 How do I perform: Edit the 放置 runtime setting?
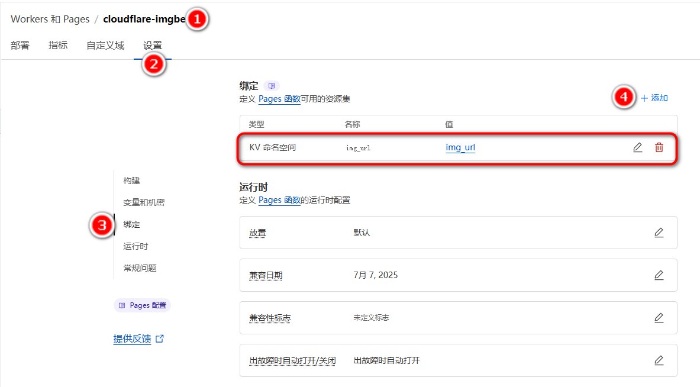pyautogui.click(x=659, y=233)
